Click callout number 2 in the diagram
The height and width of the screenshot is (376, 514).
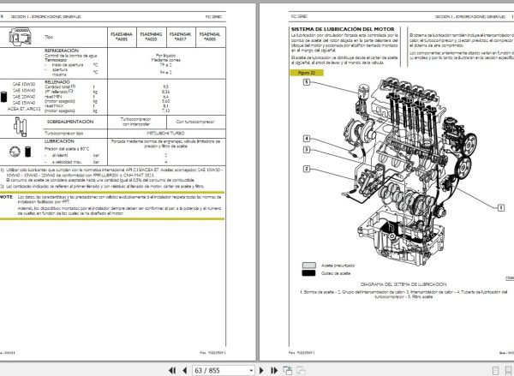pos(306,169)
